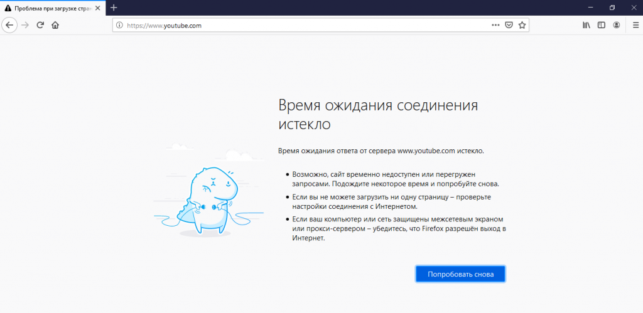
Task: Close the 'Проблема при загрузке' tab
Action: pos(97,8)
